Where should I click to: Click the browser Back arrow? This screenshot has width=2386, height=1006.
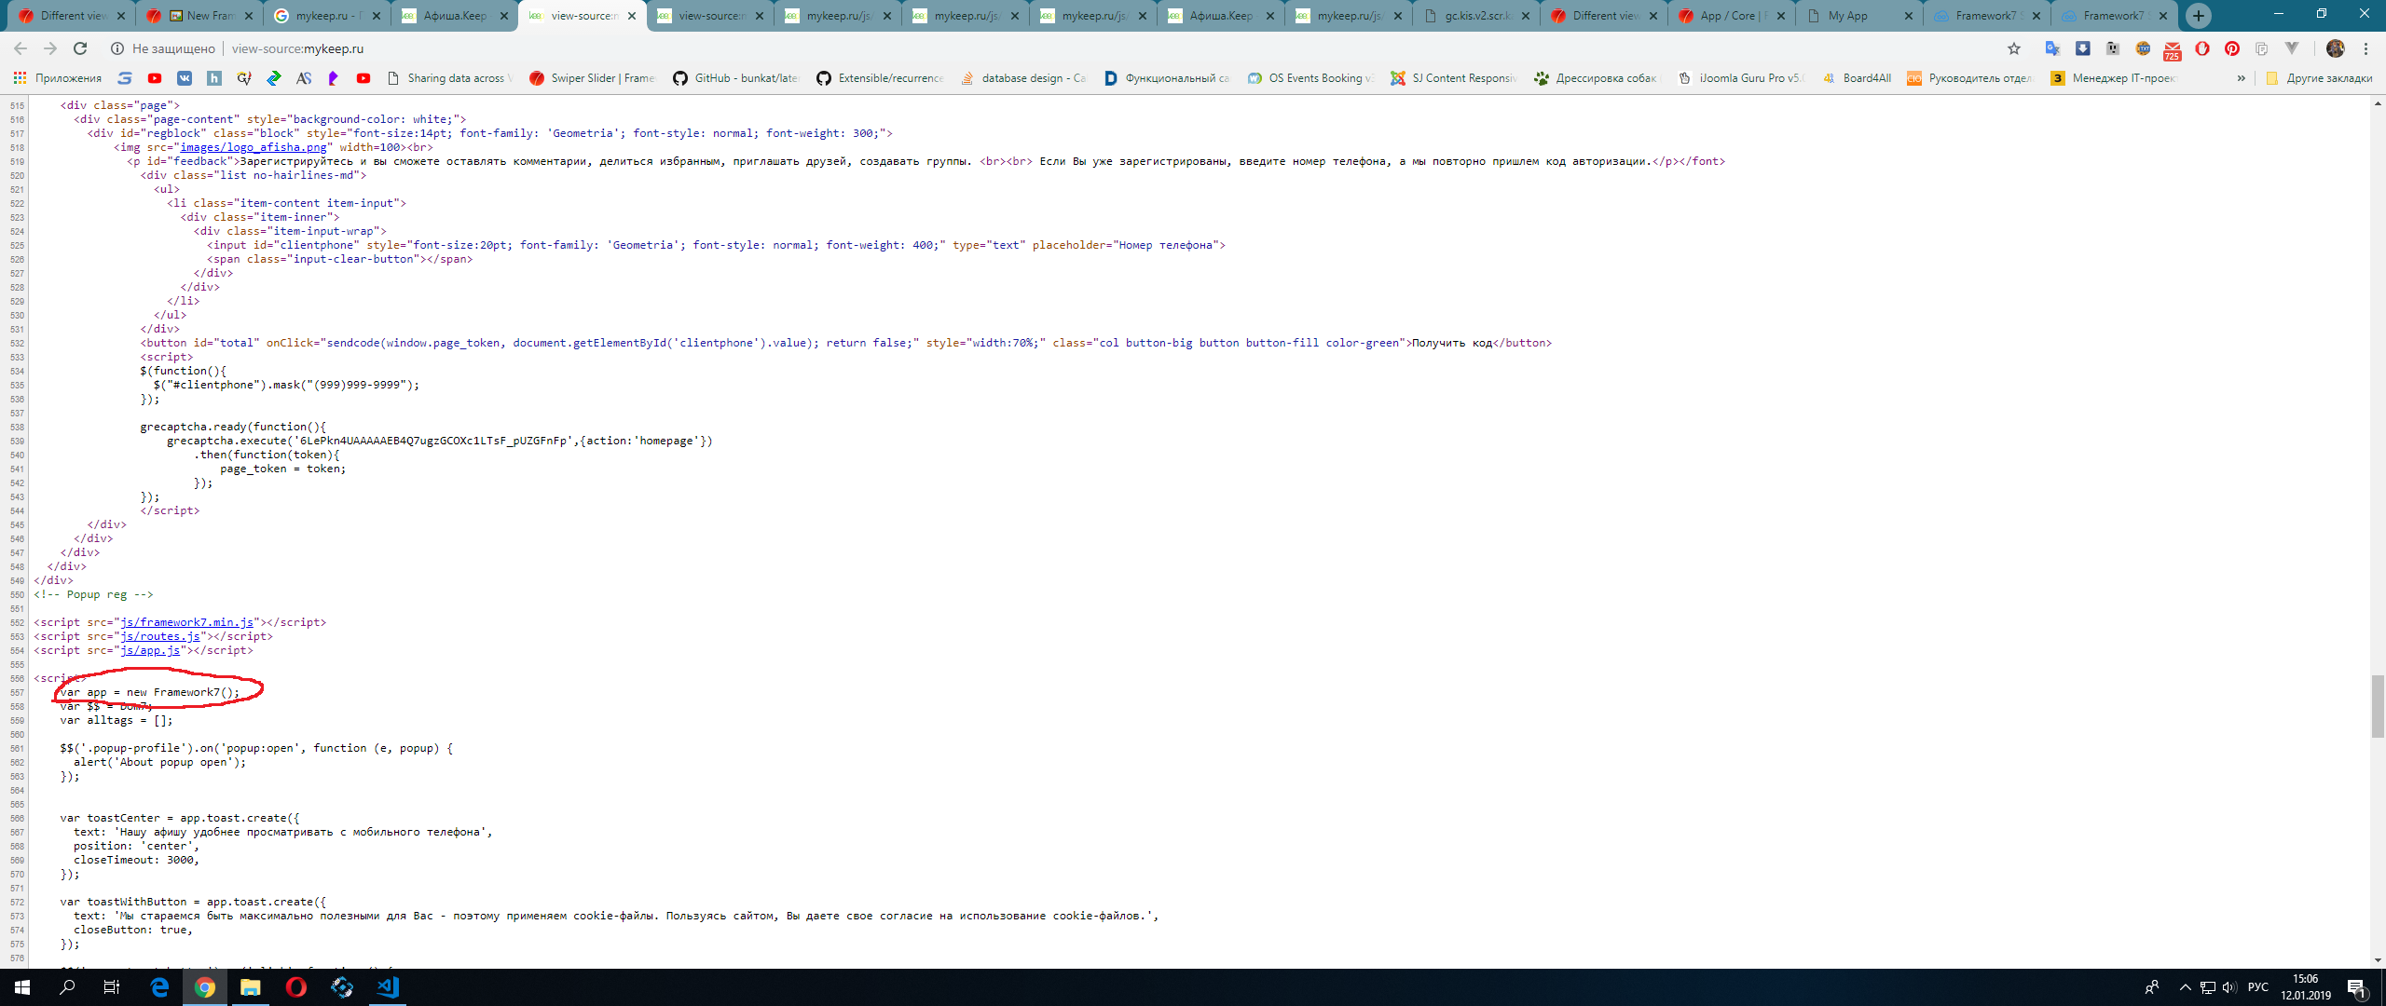(x=21, y=48)
